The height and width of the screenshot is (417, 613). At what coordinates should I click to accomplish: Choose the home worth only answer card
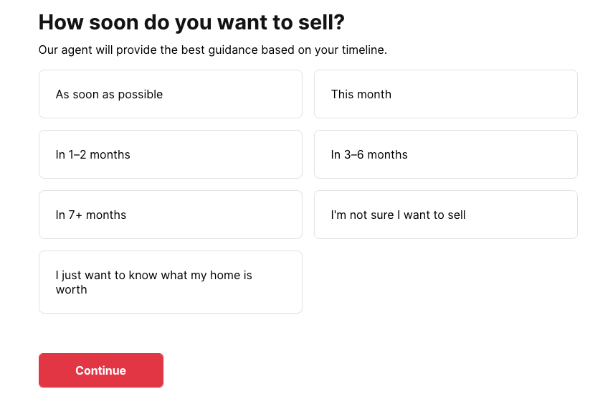pos(170,282)
